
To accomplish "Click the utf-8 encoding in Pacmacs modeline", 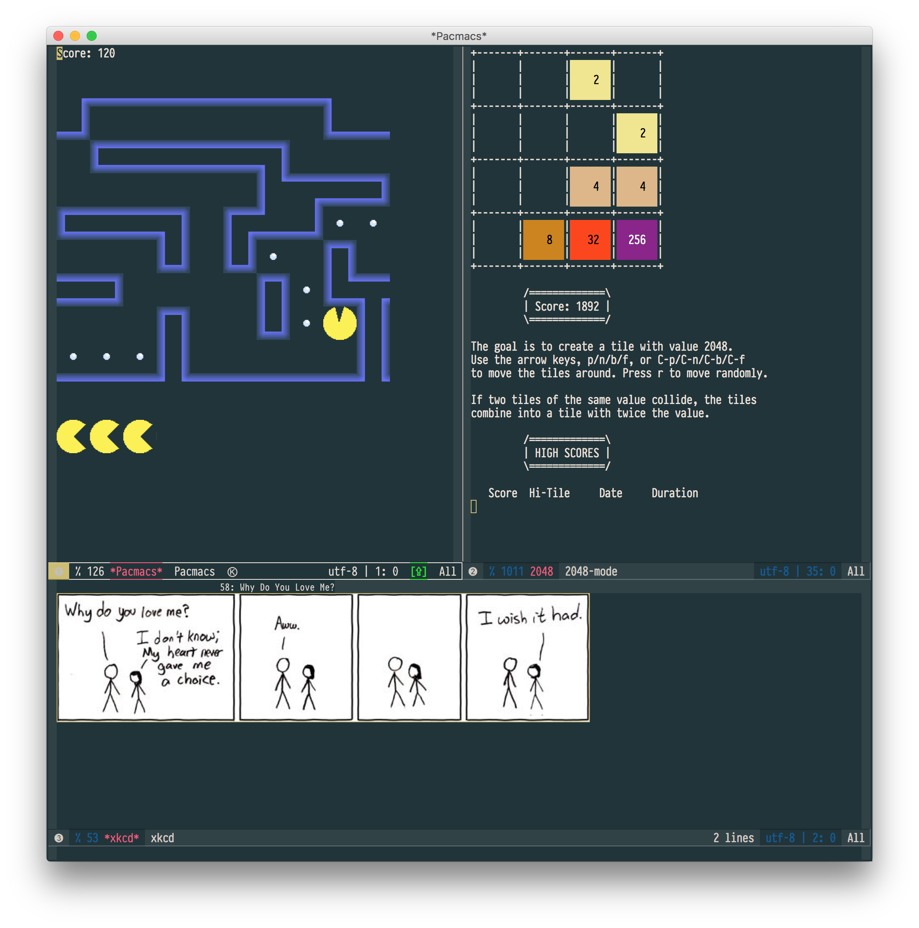I will point(342,571).
